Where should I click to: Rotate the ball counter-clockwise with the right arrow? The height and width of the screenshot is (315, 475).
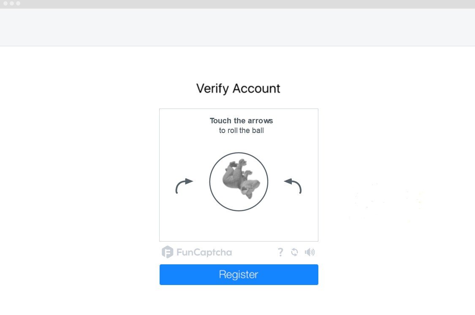coord(293,186)
